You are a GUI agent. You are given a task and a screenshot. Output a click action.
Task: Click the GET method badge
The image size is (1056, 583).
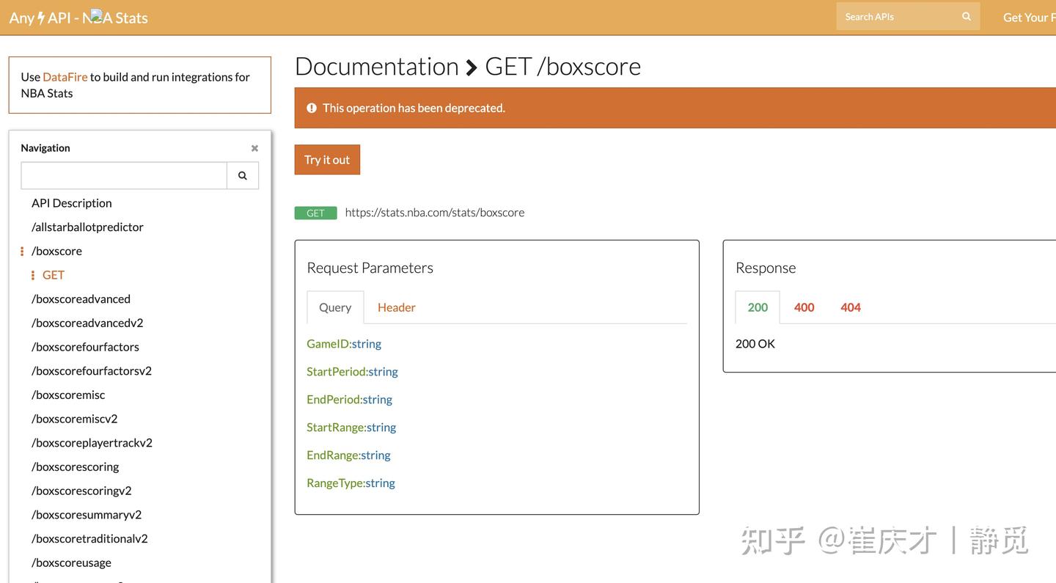(315, 212)
